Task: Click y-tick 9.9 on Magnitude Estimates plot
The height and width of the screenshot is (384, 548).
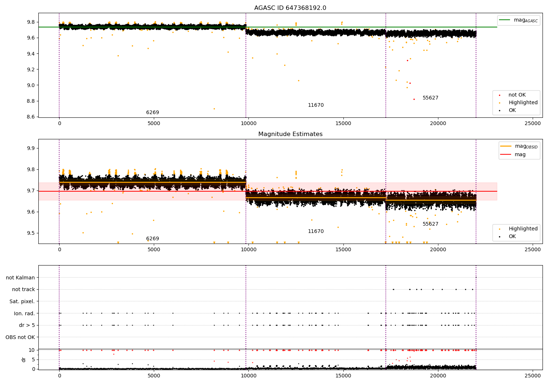Action: [30, 148]
